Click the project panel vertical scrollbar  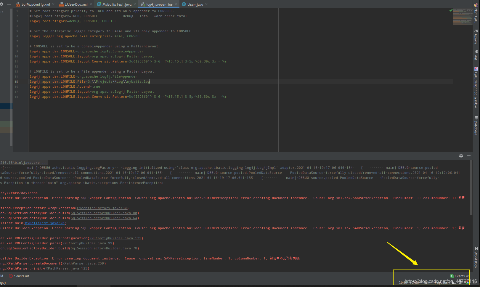coord(11,78)
